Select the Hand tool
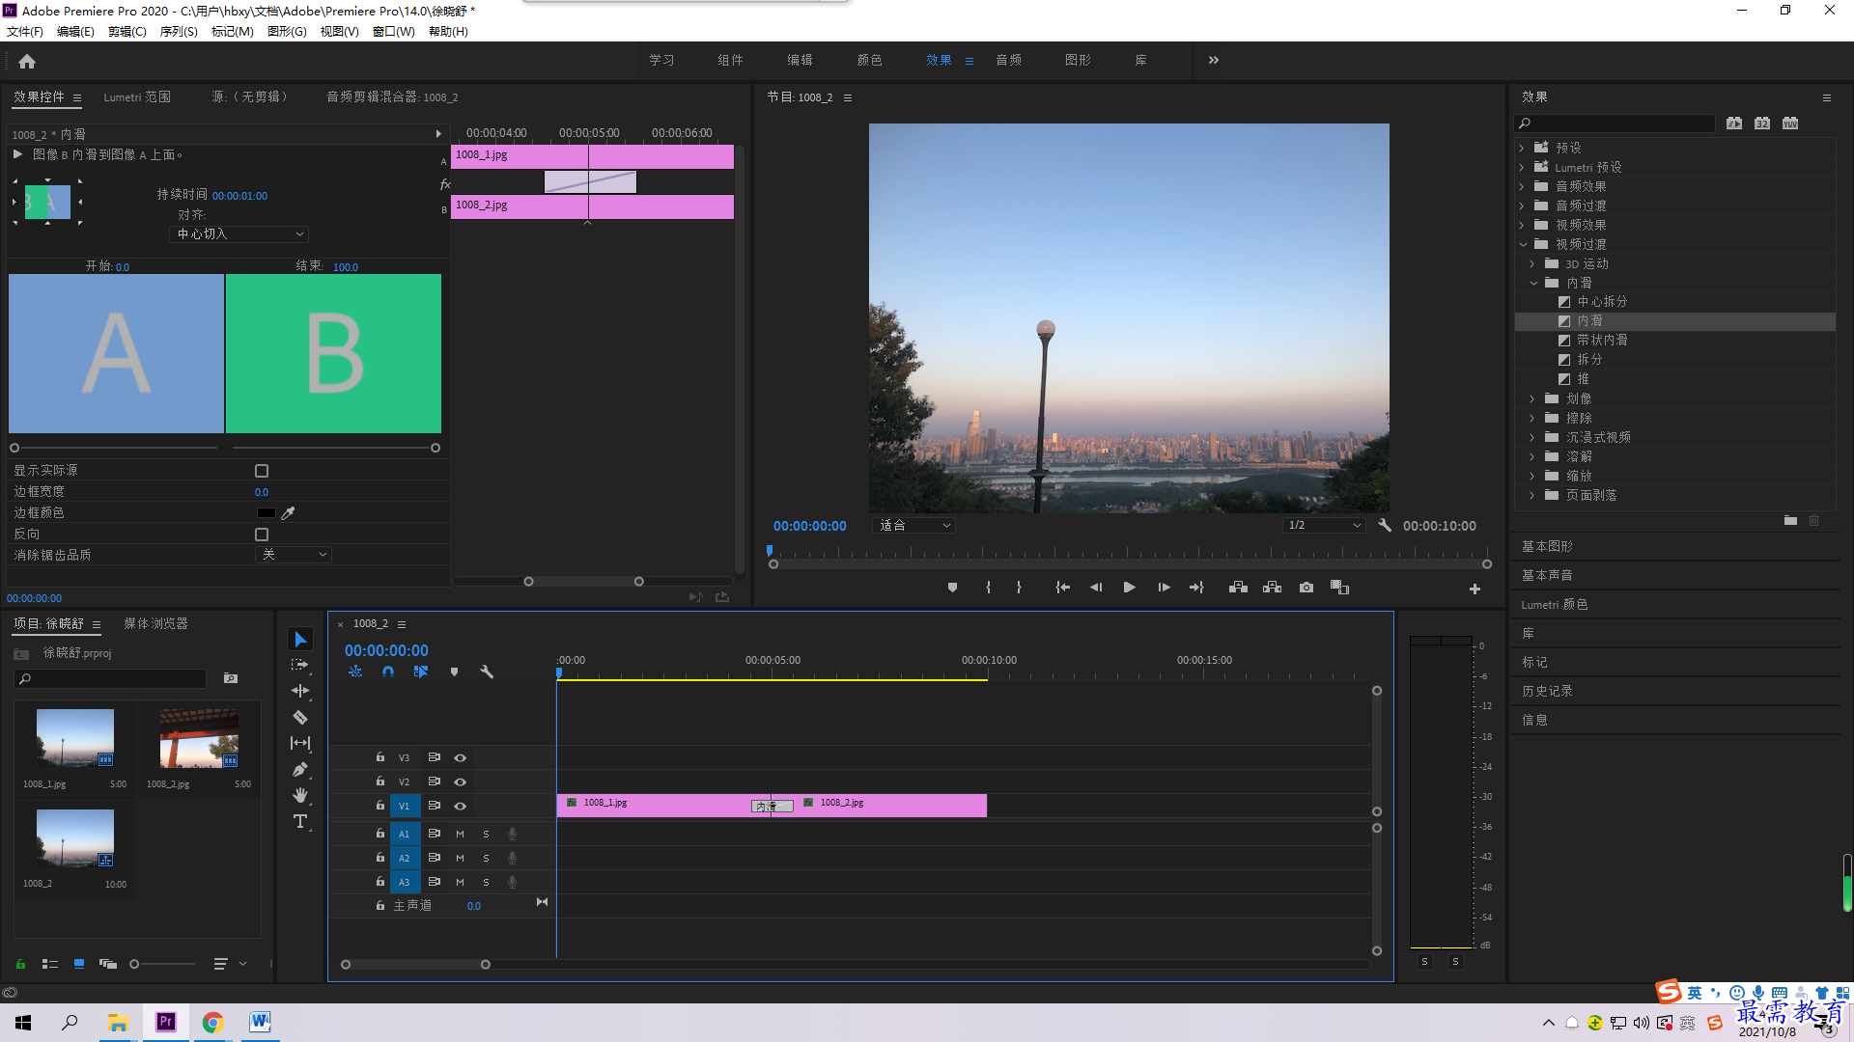 300,795
